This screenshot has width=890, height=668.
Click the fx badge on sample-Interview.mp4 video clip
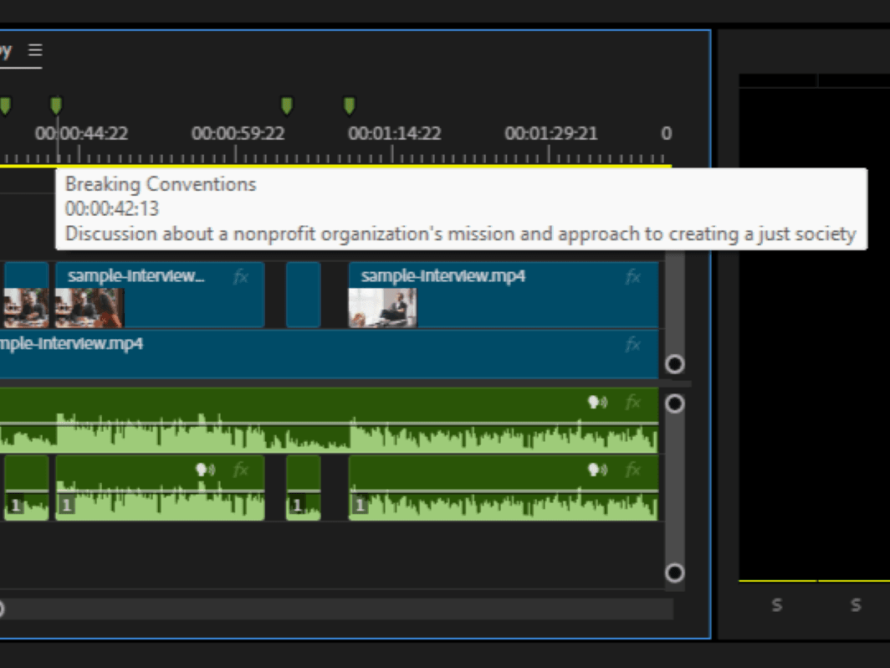coord(634,275)
